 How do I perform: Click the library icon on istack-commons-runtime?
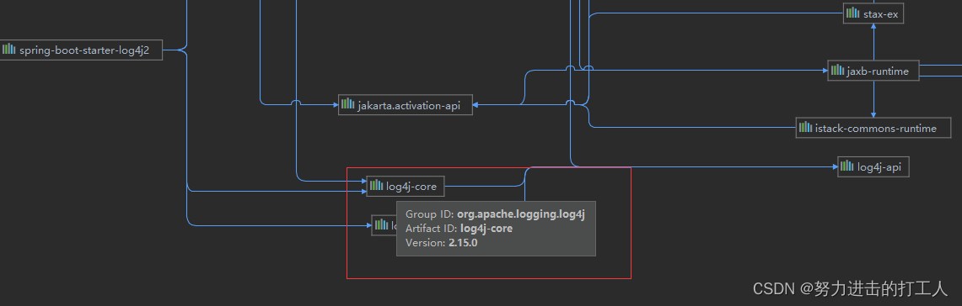(805, 127)
